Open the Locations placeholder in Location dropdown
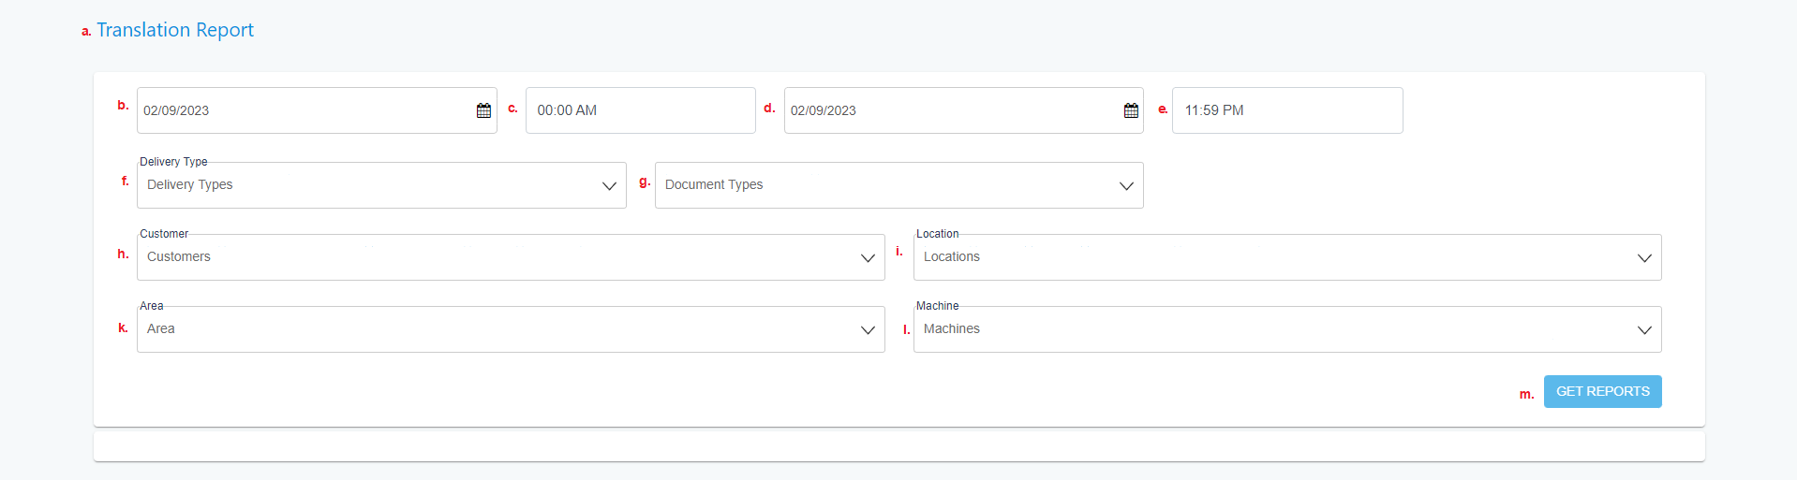This screenshot has height=480, width=1797. coord(952,256)
